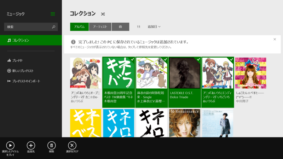Select the yellow キネベス album cover
Image resolution: width=283 pixels, height=159 pixels.
86,123
